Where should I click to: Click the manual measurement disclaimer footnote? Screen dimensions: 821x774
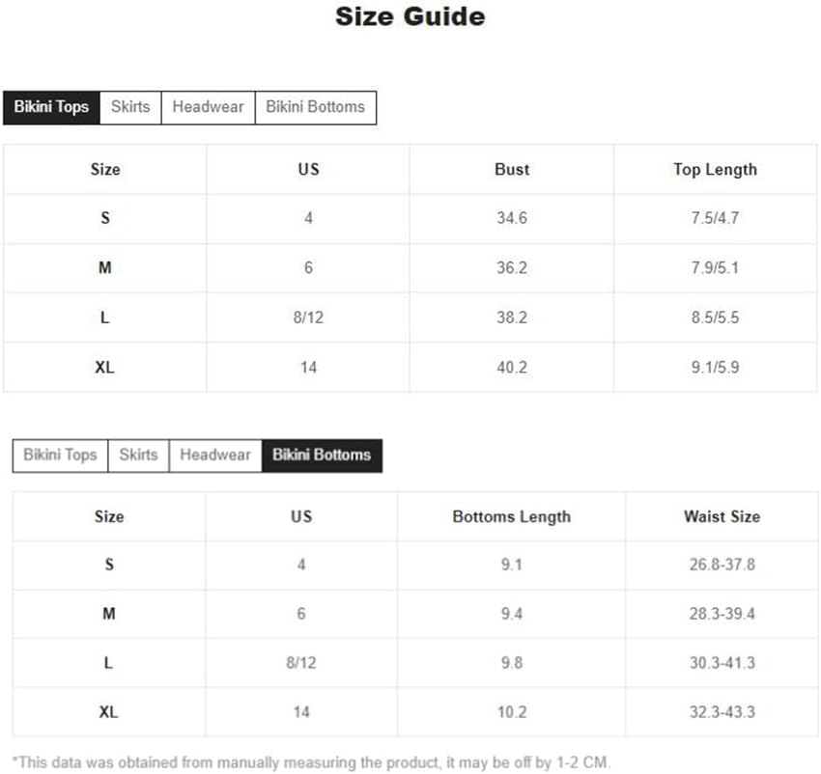click(x=312, y=761)
